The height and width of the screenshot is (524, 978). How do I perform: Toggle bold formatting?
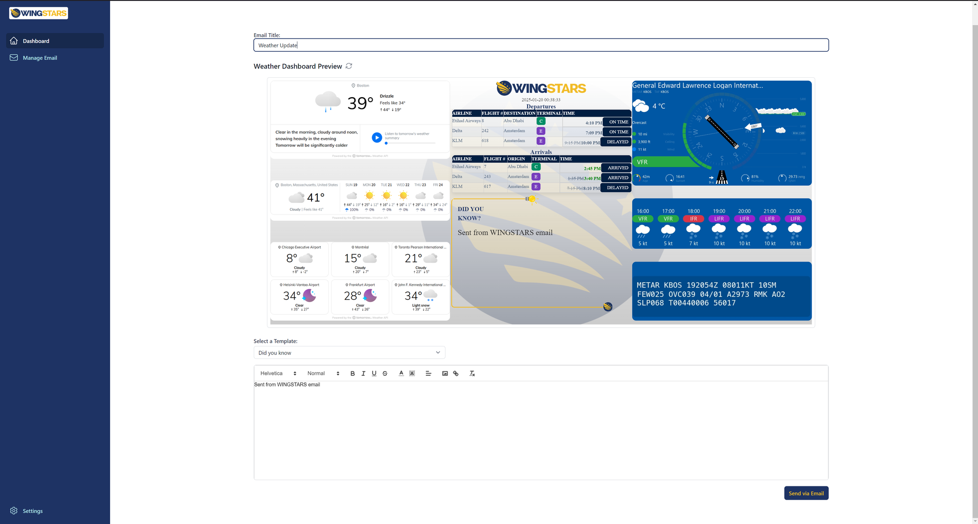pos(353,373)
